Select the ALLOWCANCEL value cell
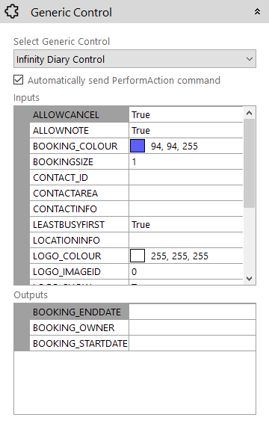The image size is (269, 429). coord(186,114)
